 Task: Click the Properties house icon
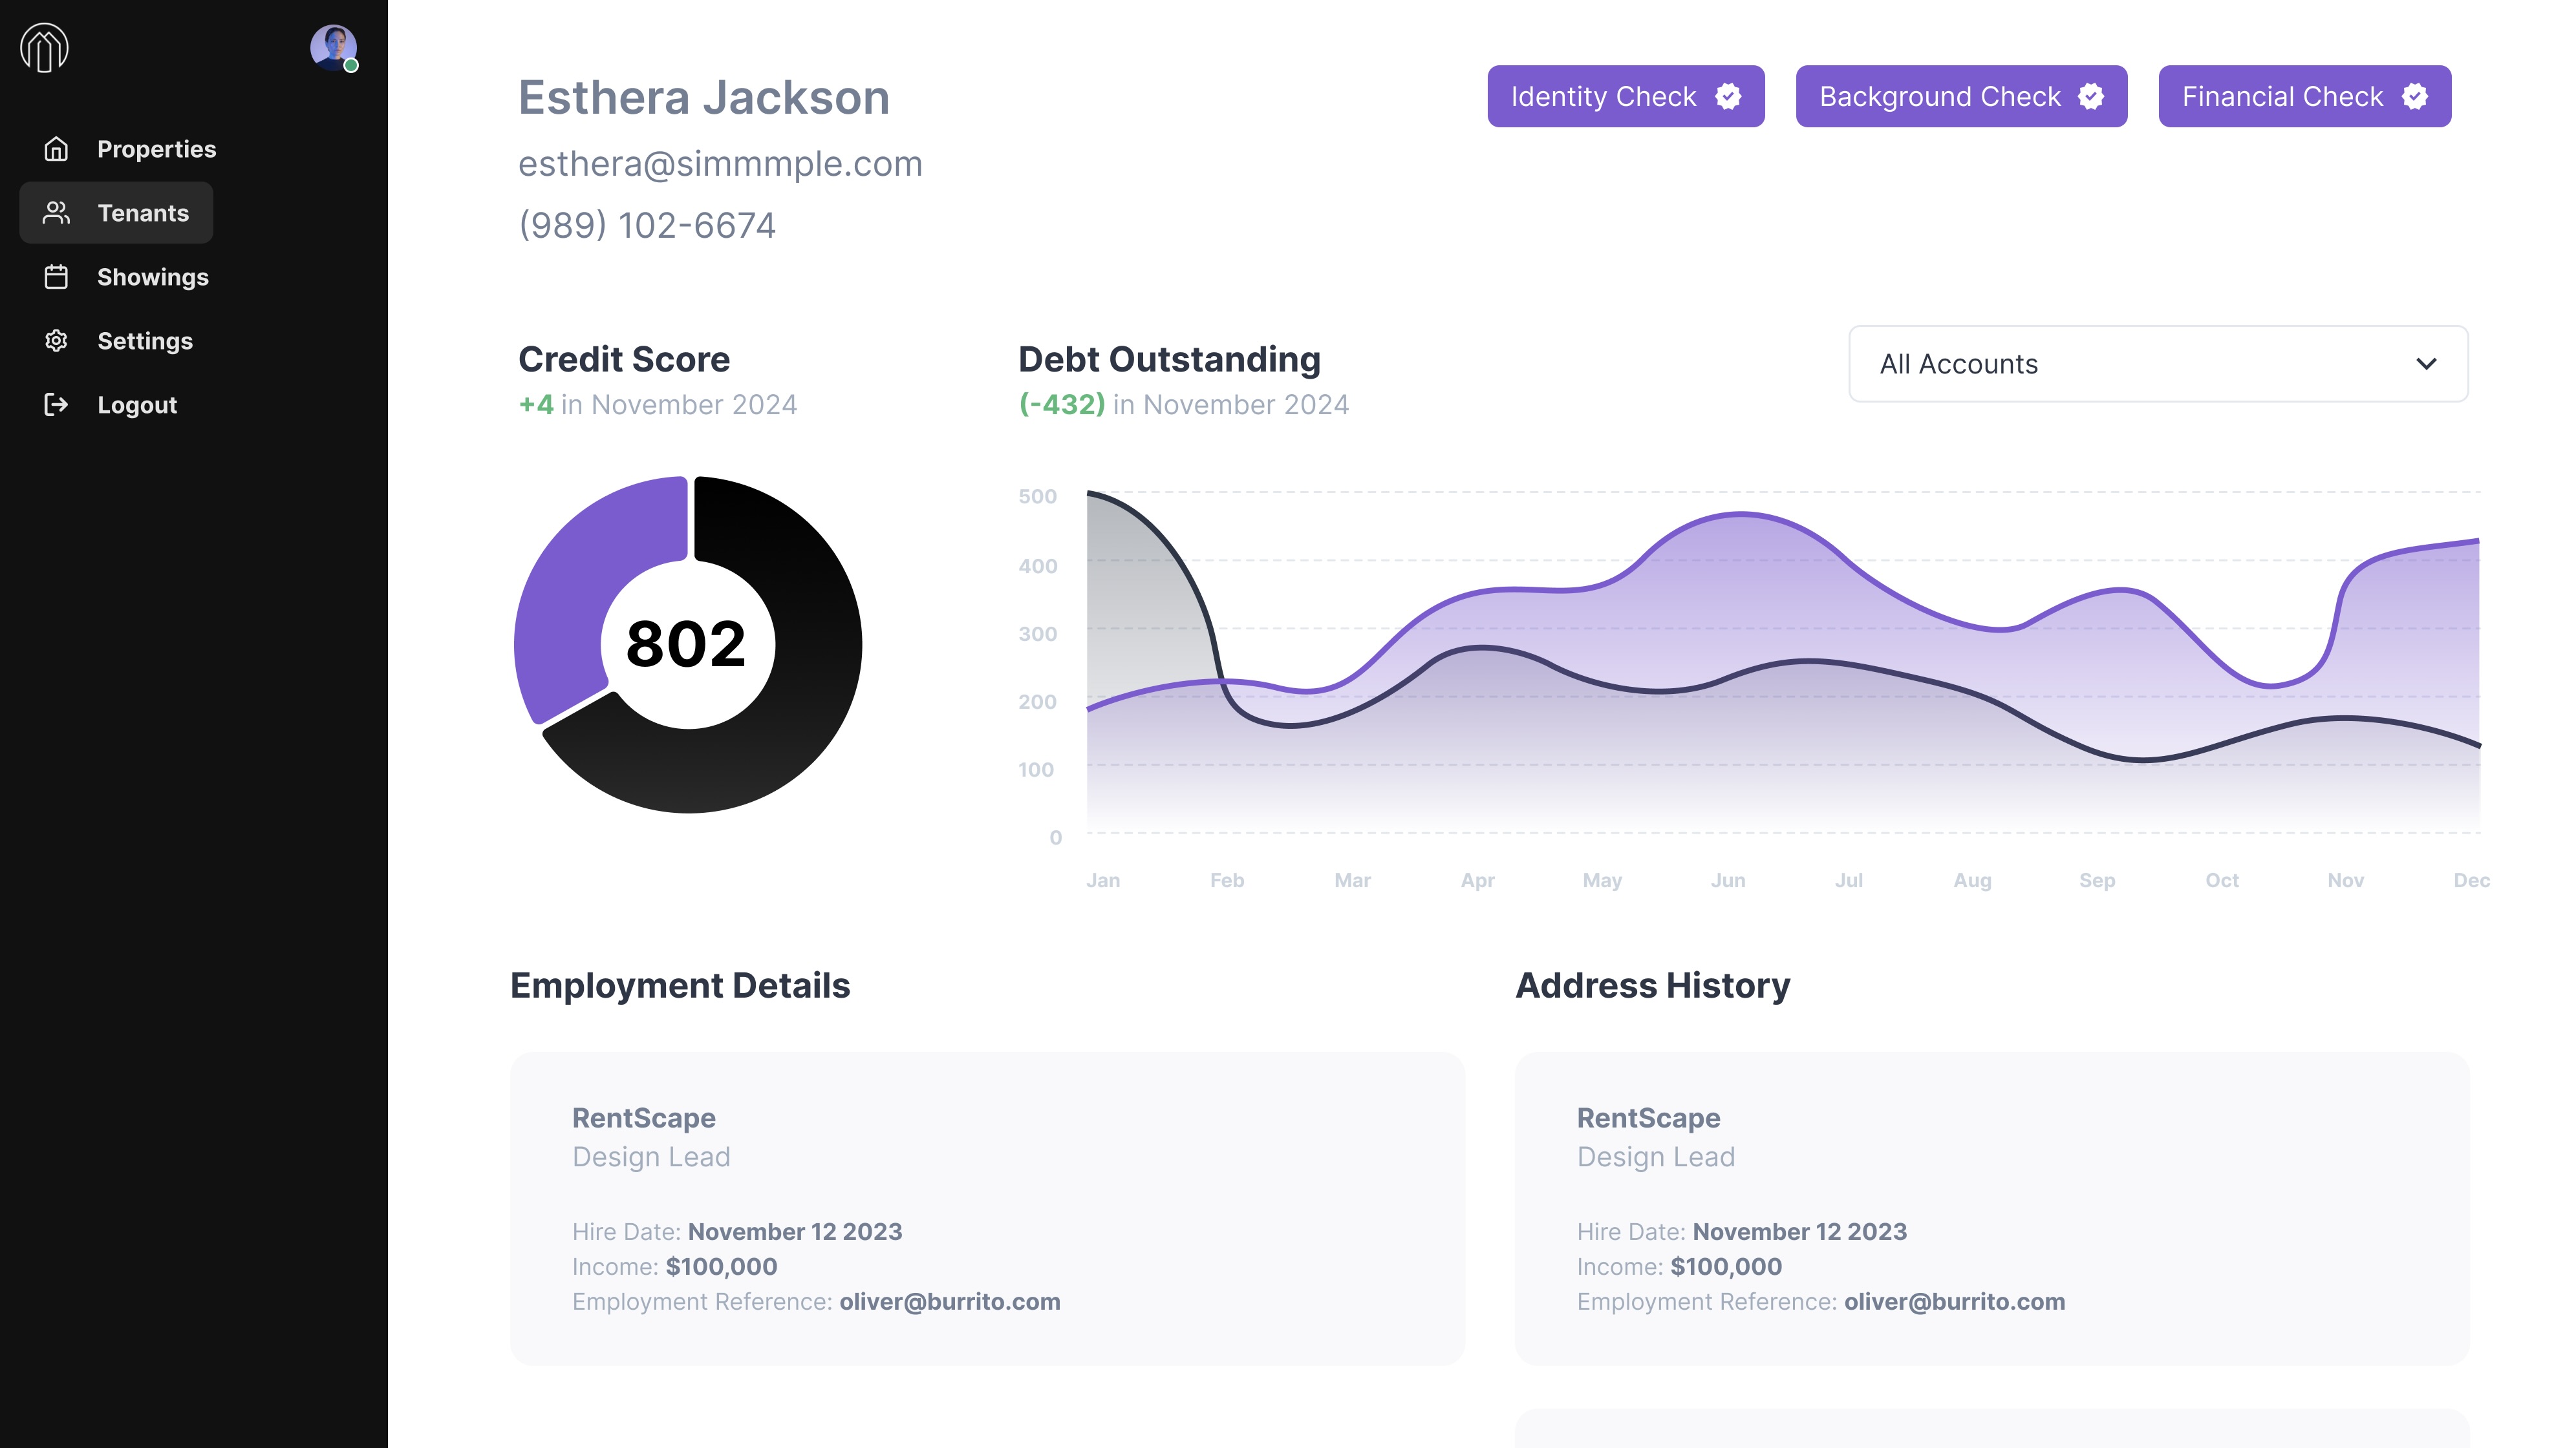point(56,149)
